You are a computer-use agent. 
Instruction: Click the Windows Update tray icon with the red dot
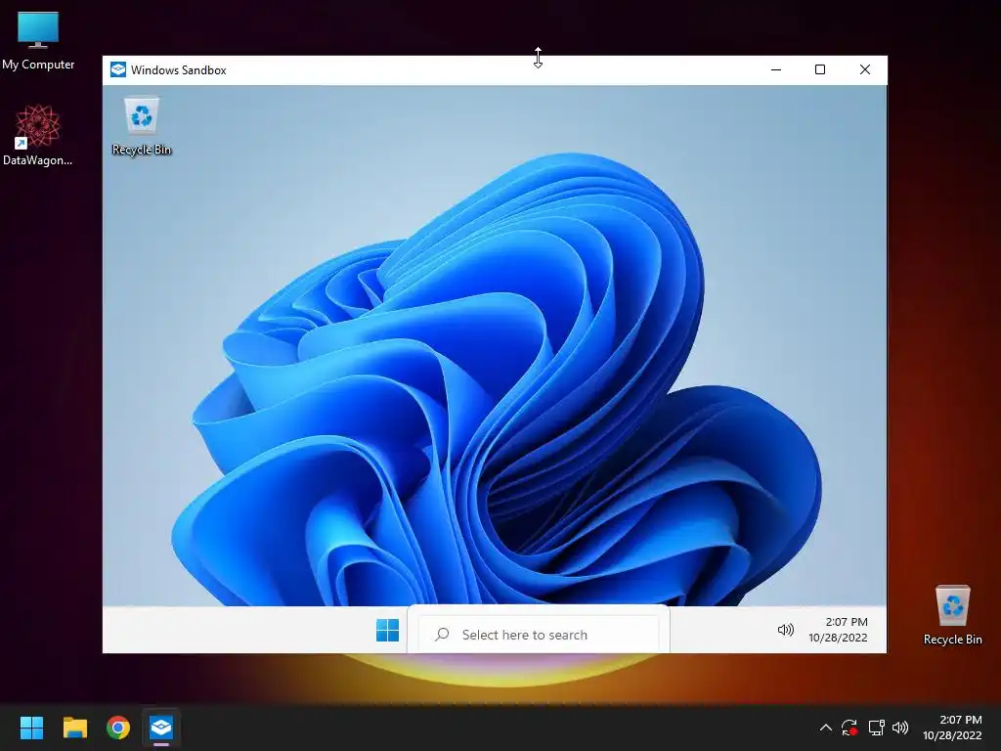point(849,728)
